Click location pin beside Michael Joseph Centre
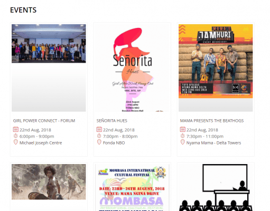Screen dimensions: 270x211 click(16, 142)
